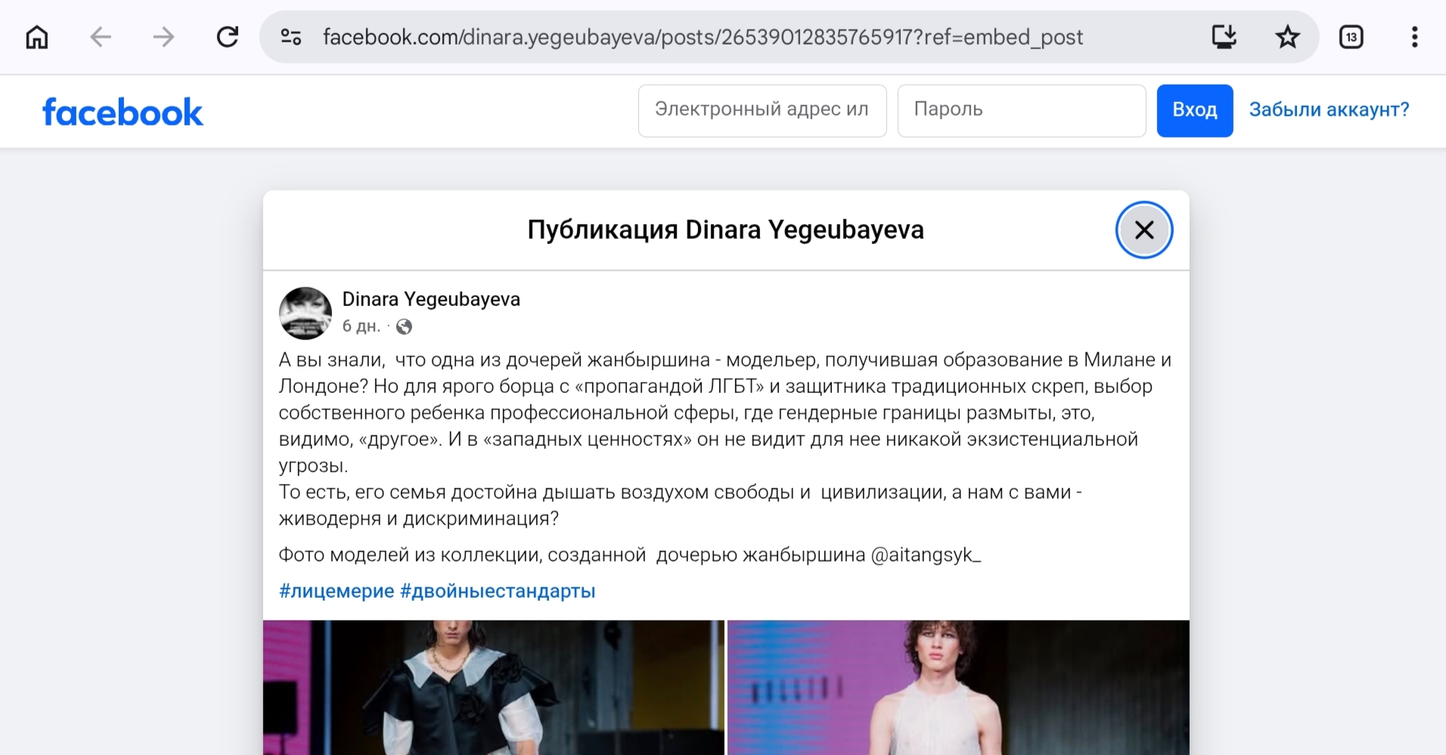The width and height of the screenshot is (1446, 755).
Task: Go to browser home page
Action: [36, 37]
